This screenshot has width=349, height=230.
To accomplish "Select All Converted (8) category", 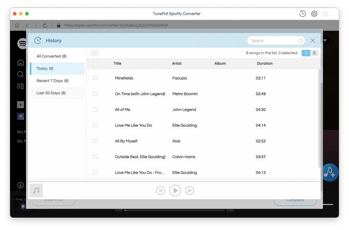I will tap(58, 56).
